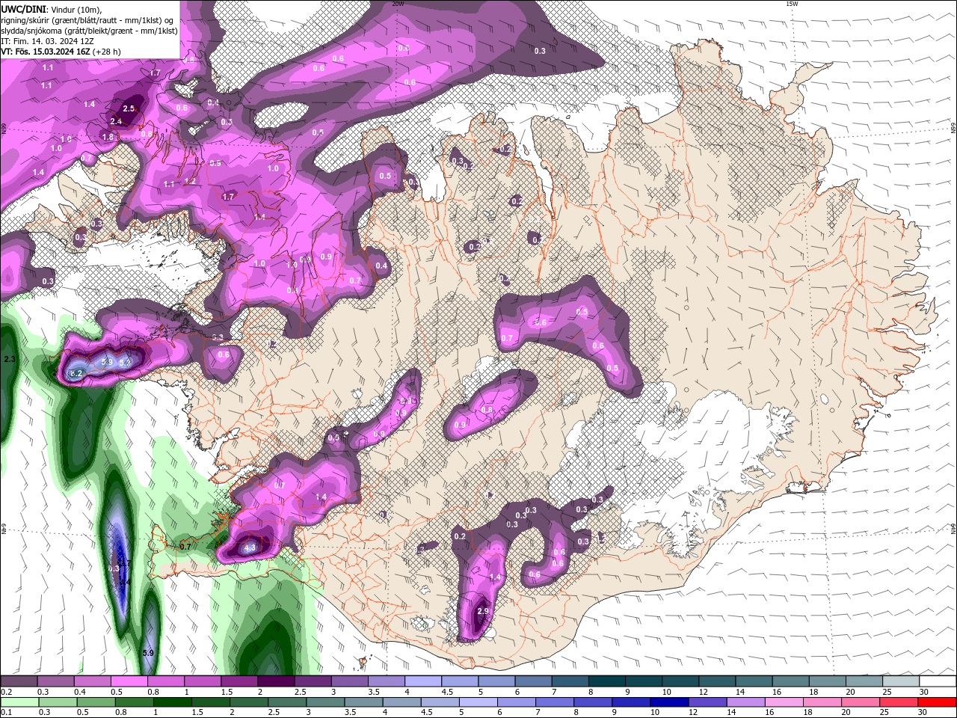The image size is (957, 718).
Task: Click the snow legend swatch labeled 8
Action: pos(606,681)
